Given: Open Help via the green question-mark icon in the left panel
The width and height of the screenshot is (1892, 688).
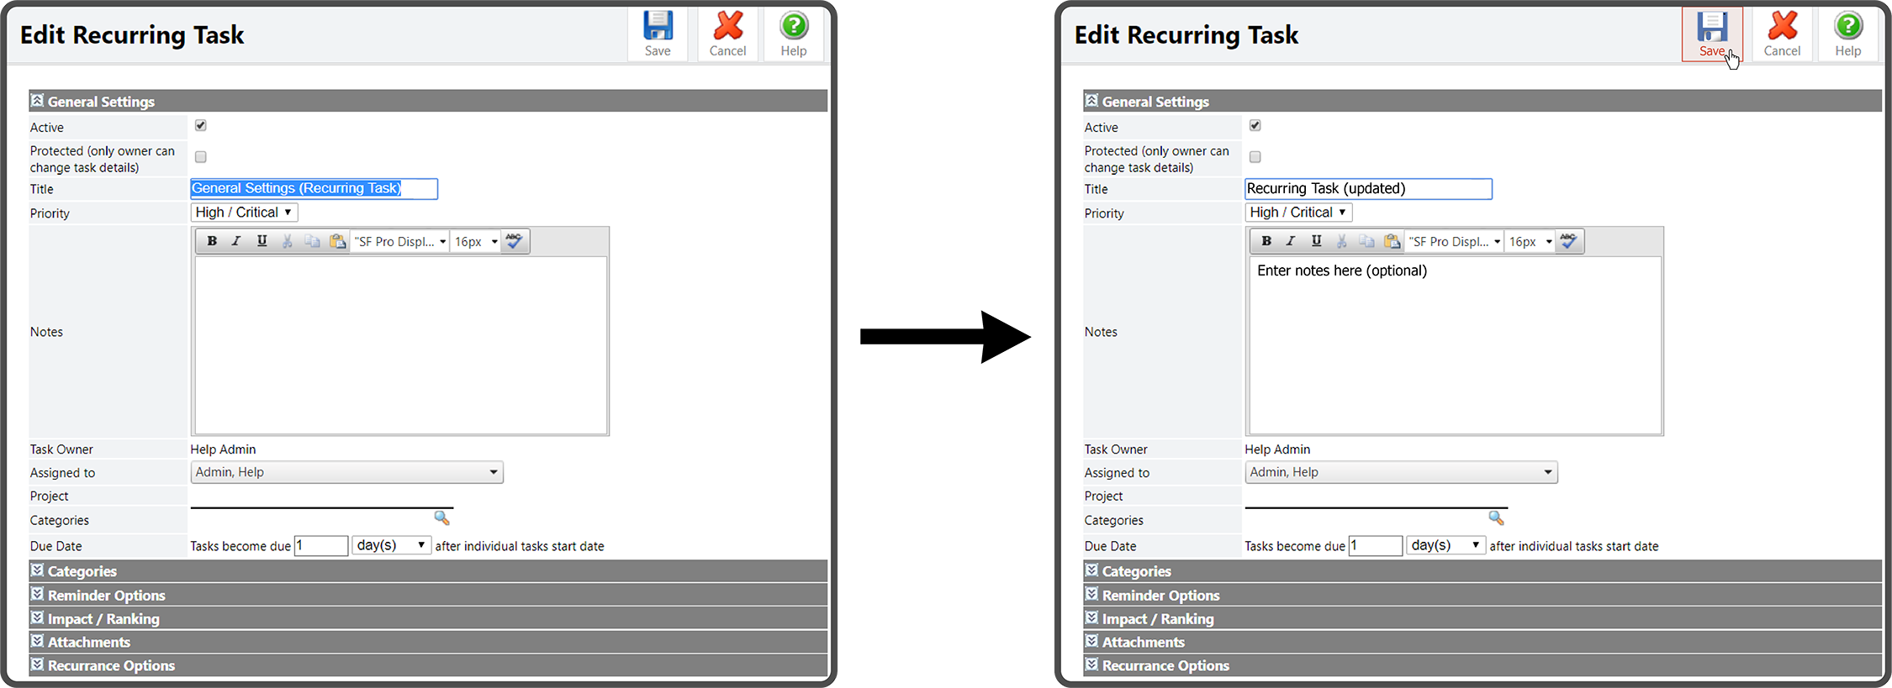Looking at the screenshot, I should coord(793,27).
